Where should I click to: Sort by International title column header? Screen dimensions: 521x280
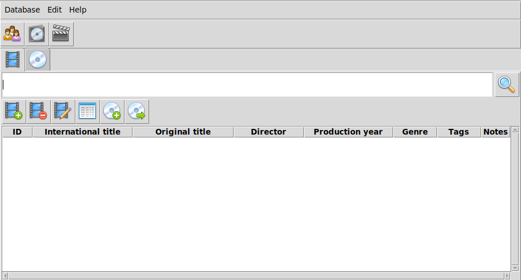coord(82,132)
